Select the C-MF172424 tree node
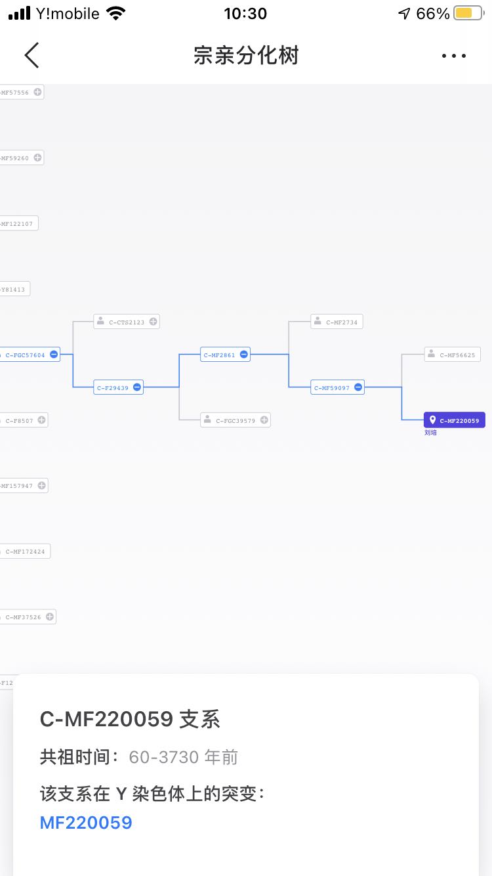Image resolution: width=492 pixels, height=876 pixels. click(25, 552)
